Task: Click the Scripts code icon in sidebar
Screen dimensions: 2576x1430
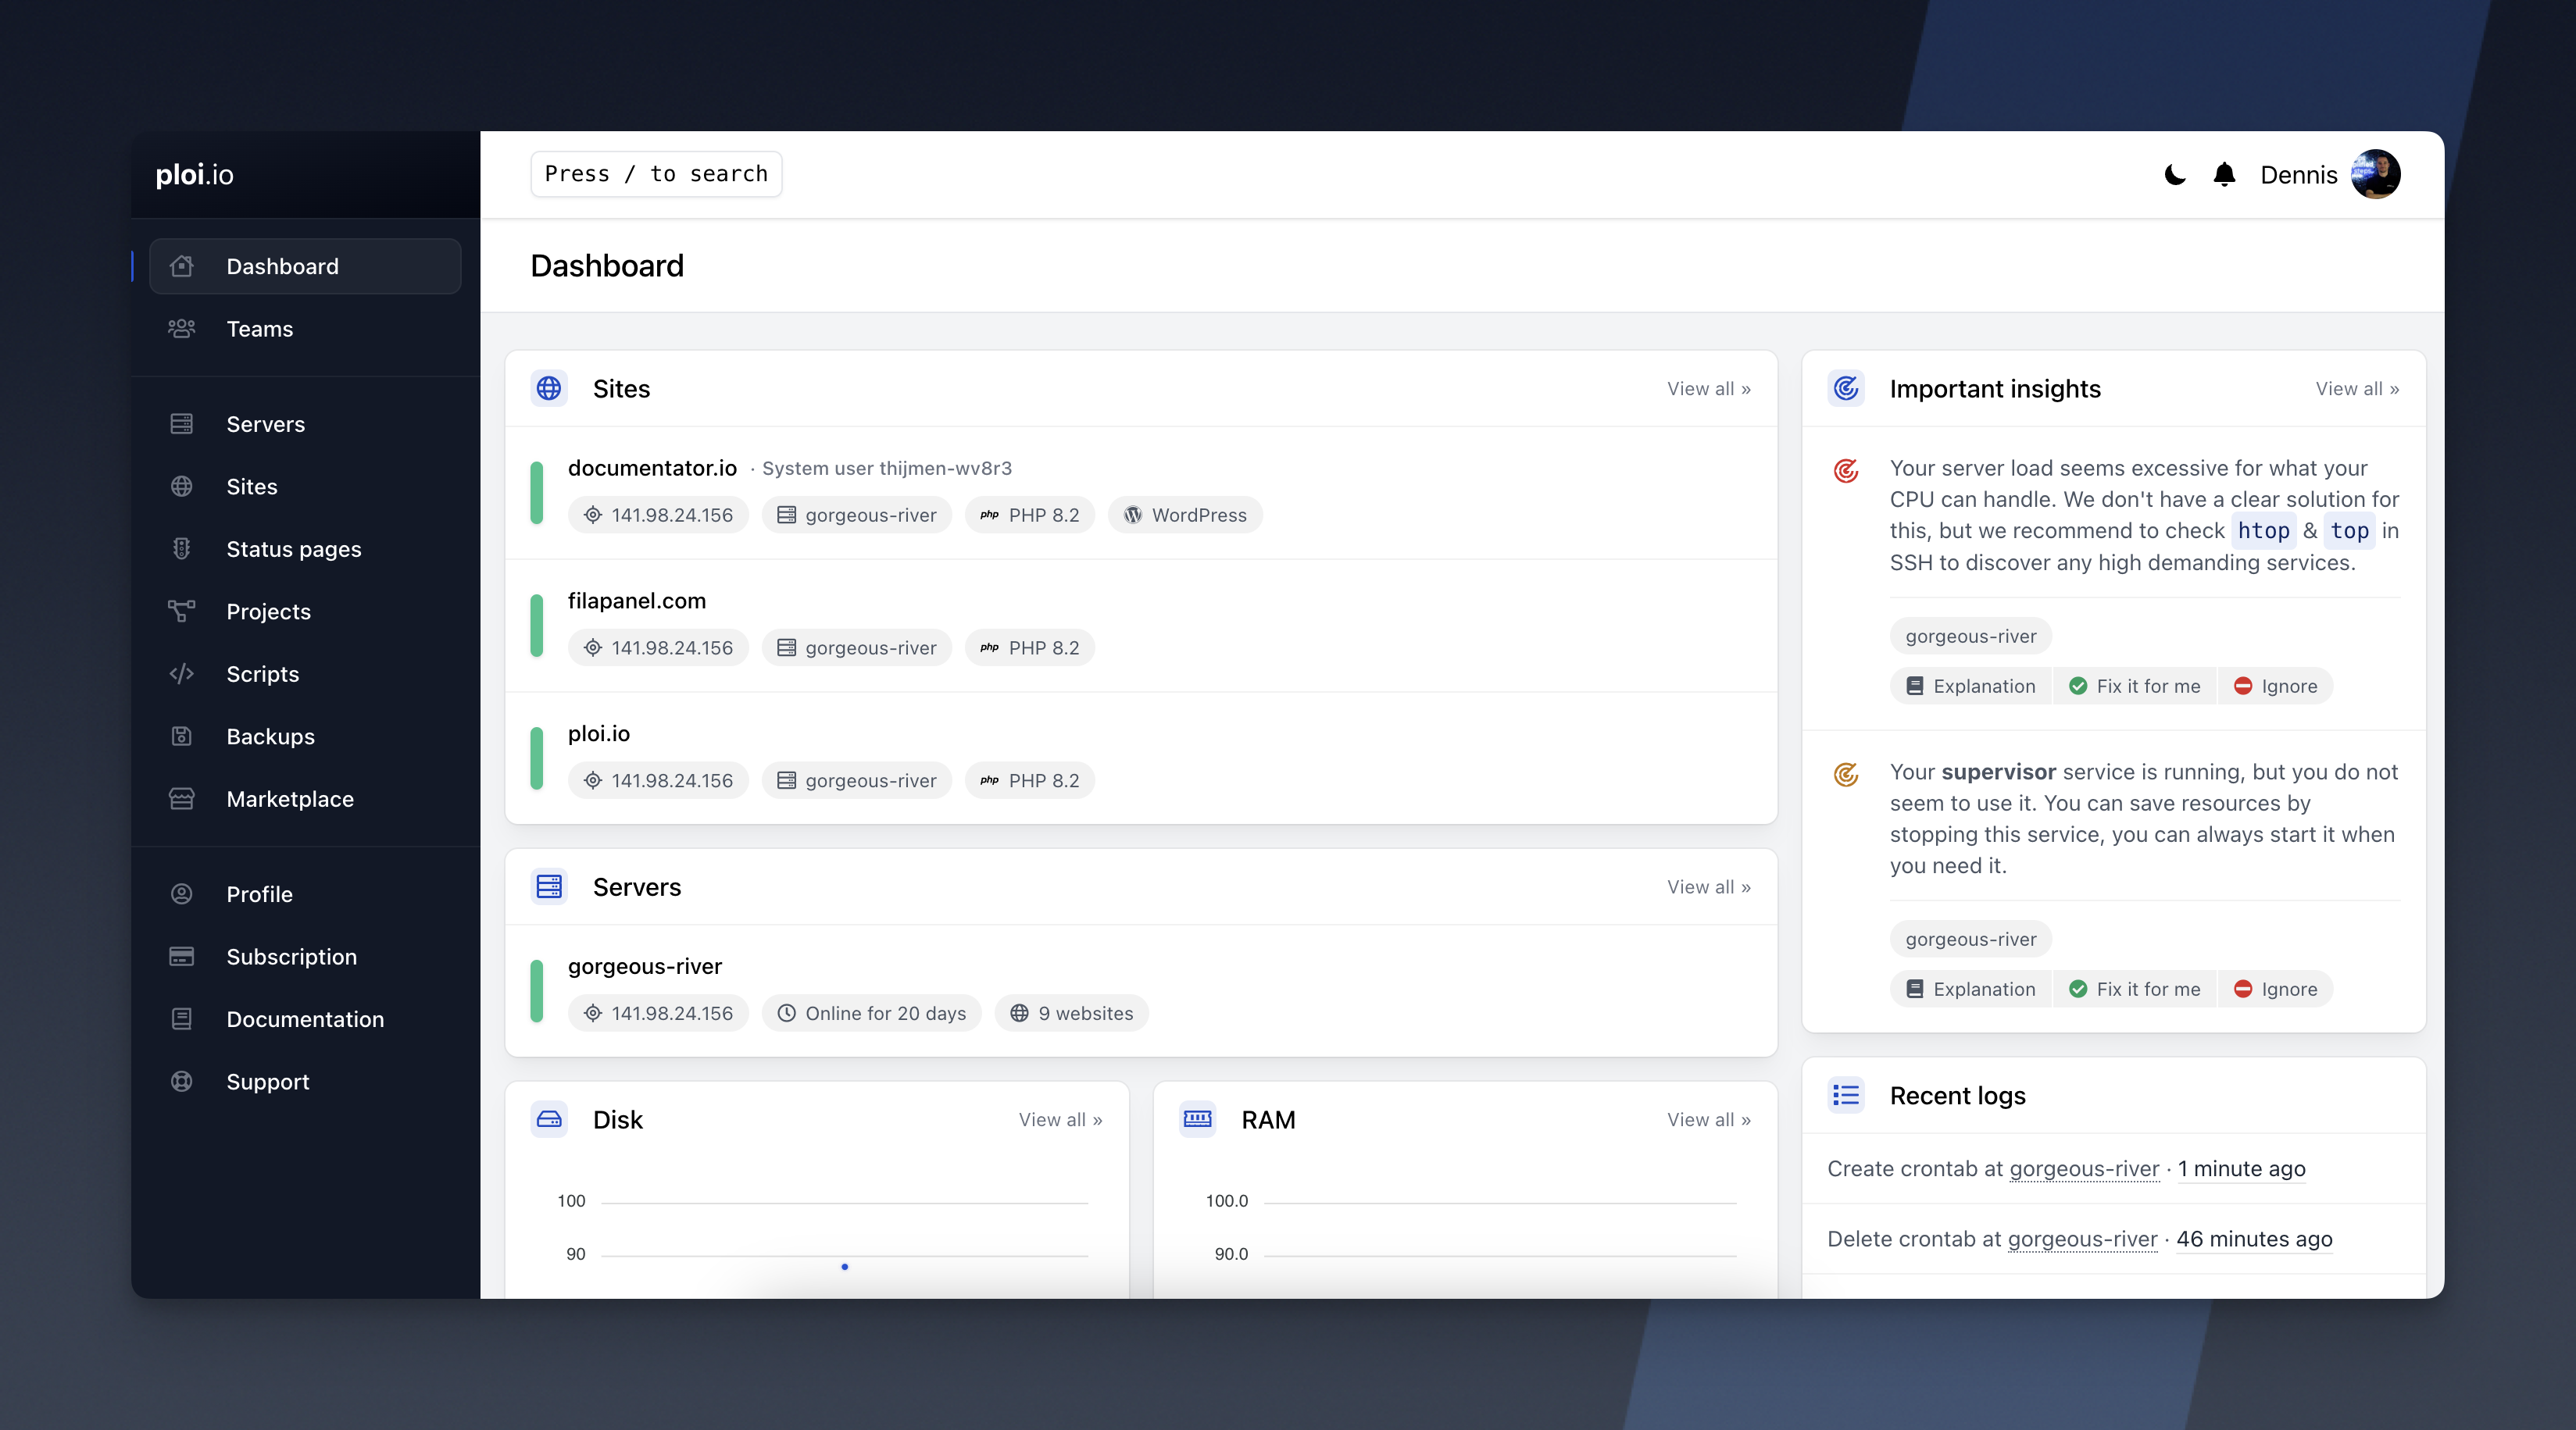Action: [x=181, y=673]
